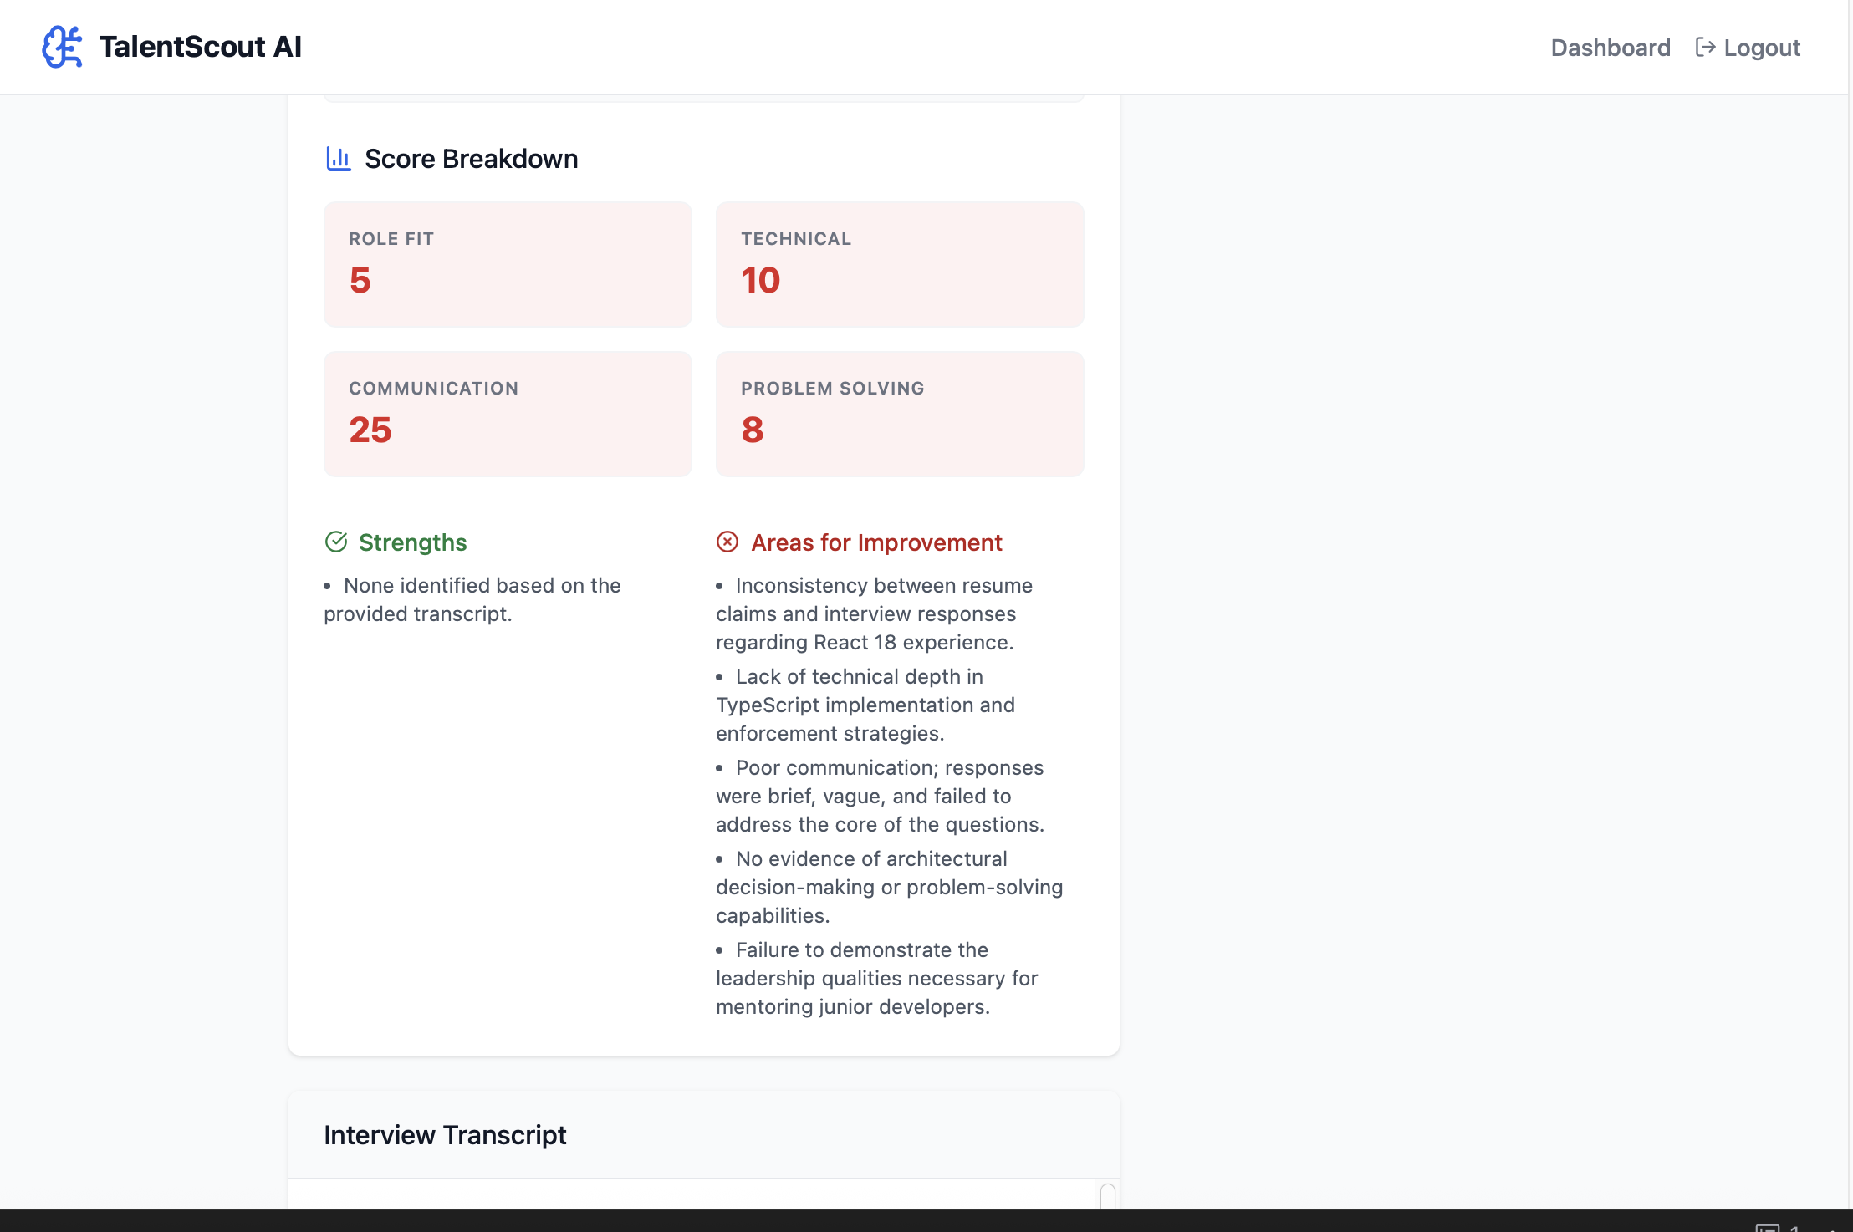This screenshot has height=1232, width=1853.
Task: Click the TalentScout AI brain logo icon
Action: pos(63,47)
